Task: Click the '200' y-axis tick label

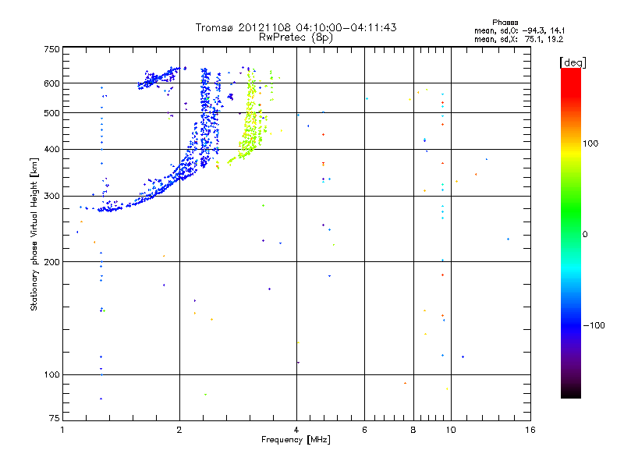Action: [51, 262]
